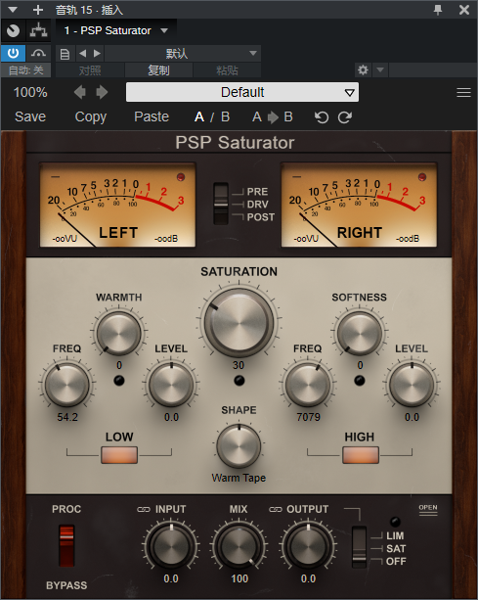Toggle the LOW band button
This screenshot has width=478, height=600.
[119, 455]
